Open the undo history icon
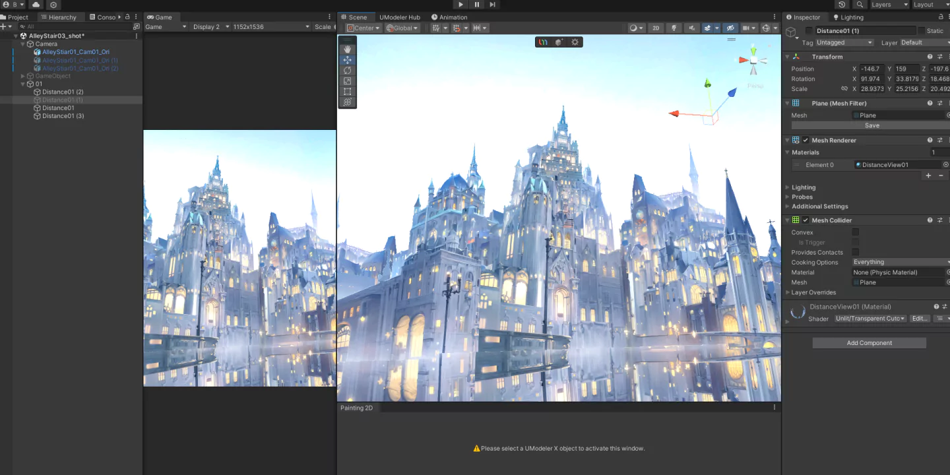The height and width of the screenshot is (475, 950). (842, 5)
